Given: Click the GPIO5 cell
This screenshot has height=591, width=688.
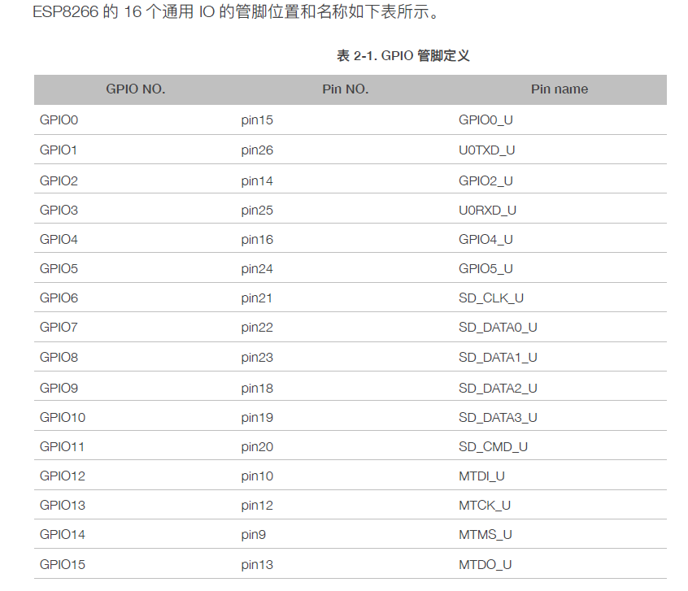Looking at the screenshot, I should click(59, 268).
